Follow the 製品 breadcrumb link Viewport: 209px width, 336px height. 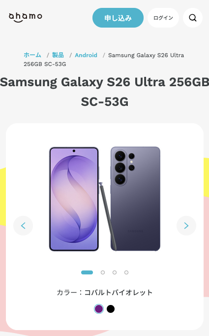(58, 55)
